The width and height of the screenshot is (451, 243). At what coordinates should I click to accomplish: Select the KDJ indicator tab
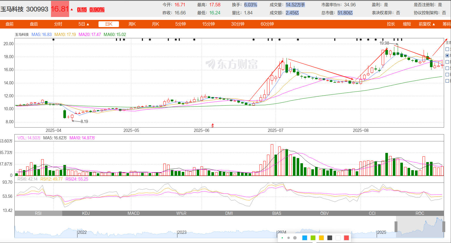(86, 213)
